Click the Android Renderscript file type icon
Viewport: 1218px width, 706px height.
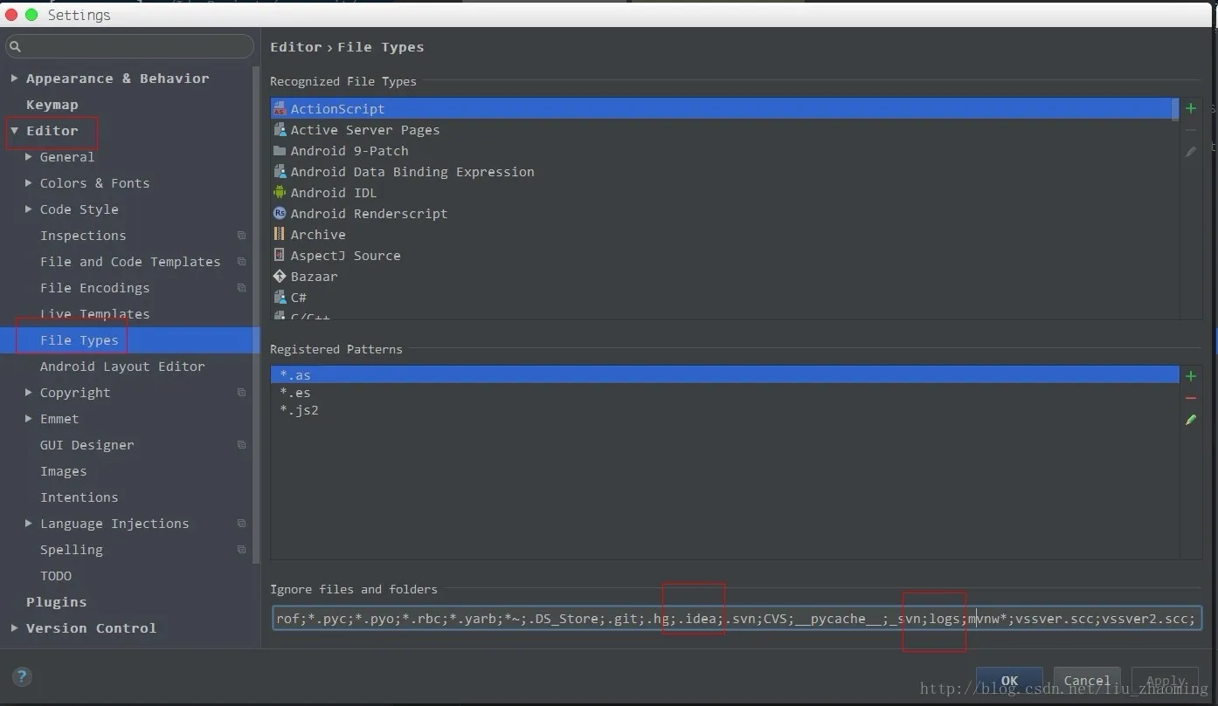[x=280, y=214]
